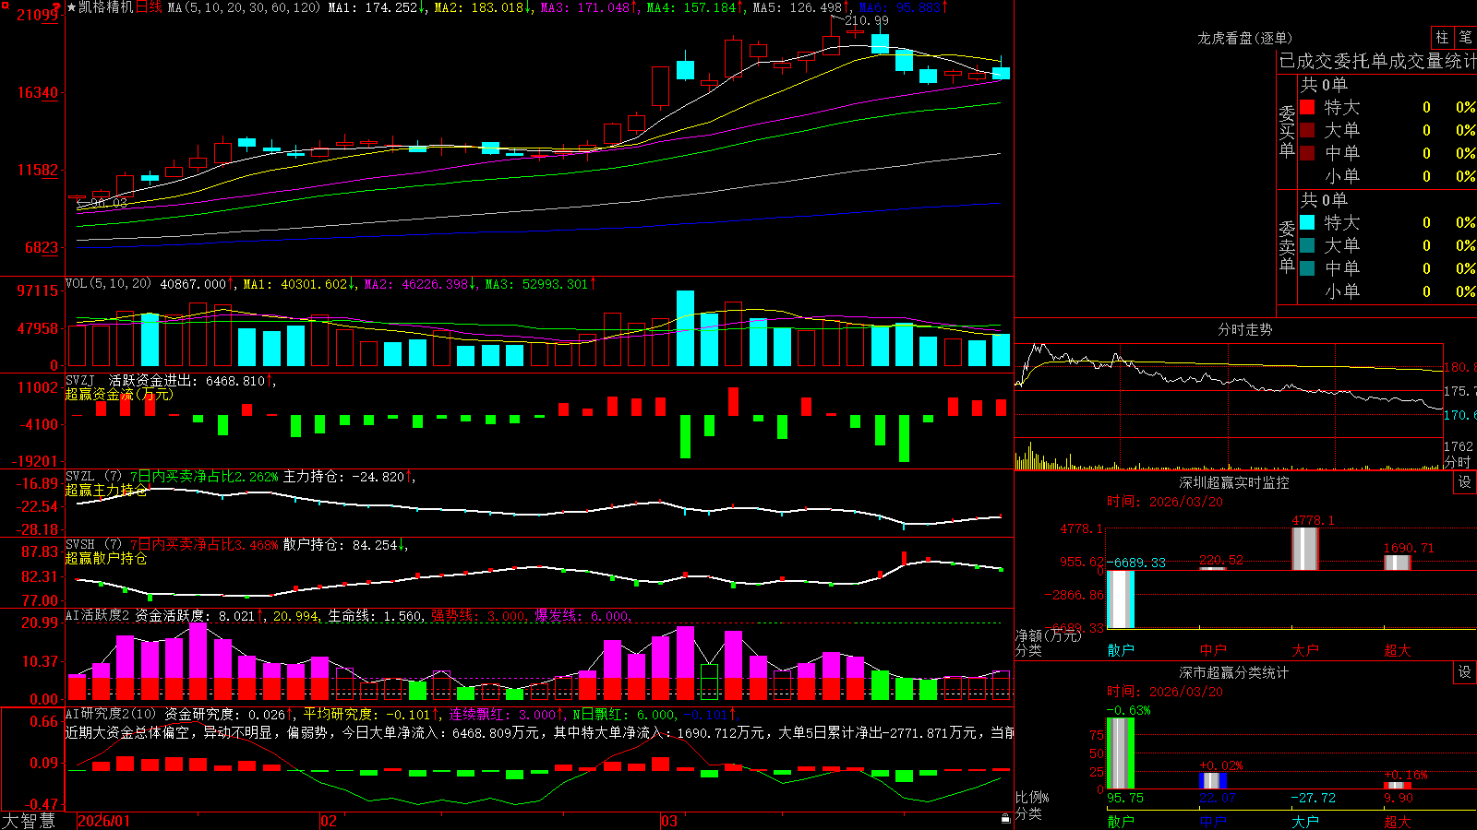Click the 02 month marker on time axis

point(329,821)
